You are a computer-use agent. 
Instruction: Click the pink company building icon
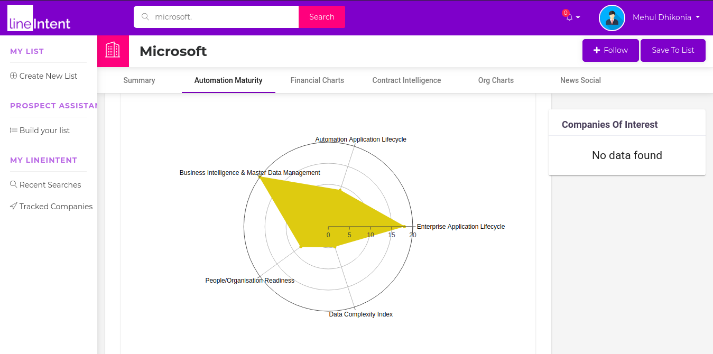(x=113, y=51)
